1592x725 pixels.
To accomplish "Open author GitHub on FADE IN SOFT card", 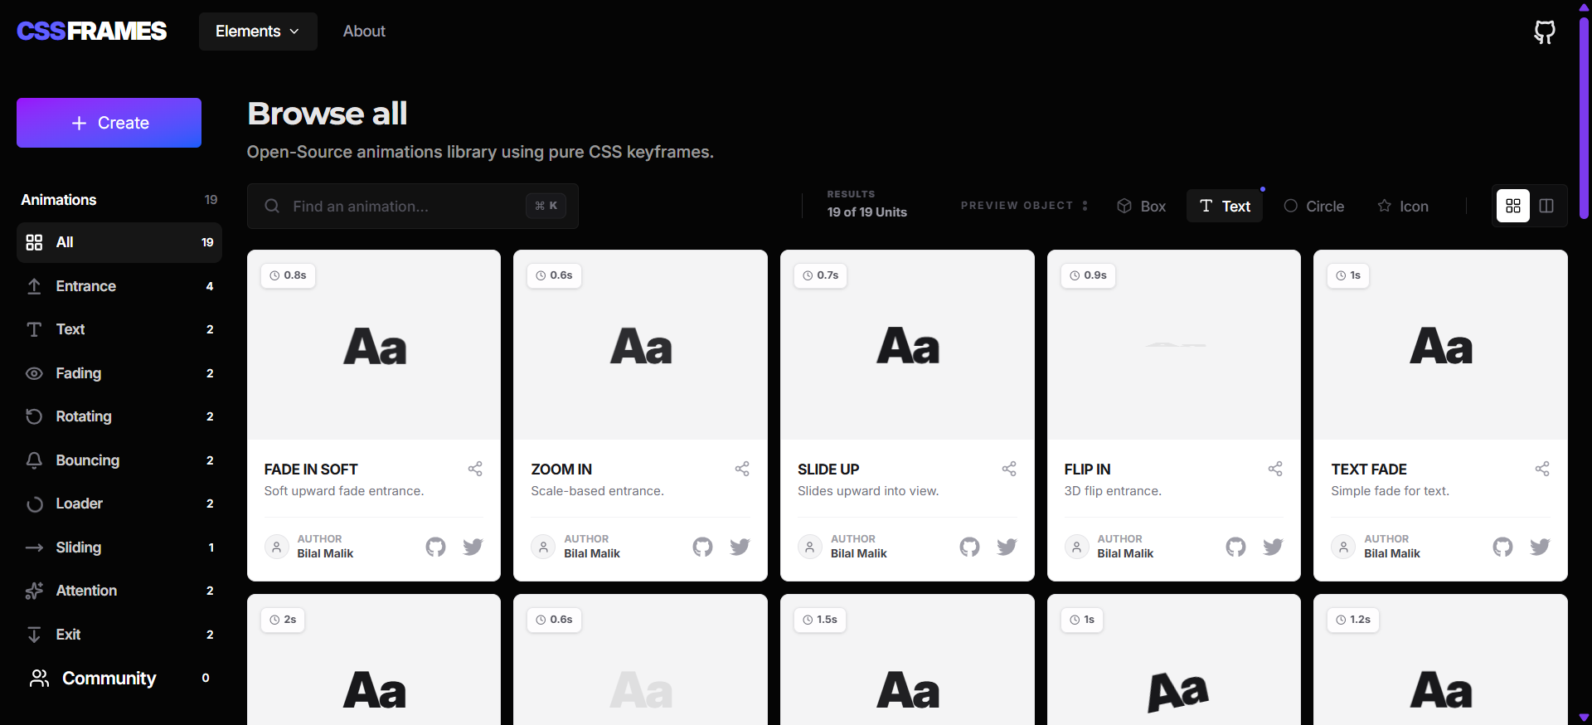I will (x=435, y=547).
